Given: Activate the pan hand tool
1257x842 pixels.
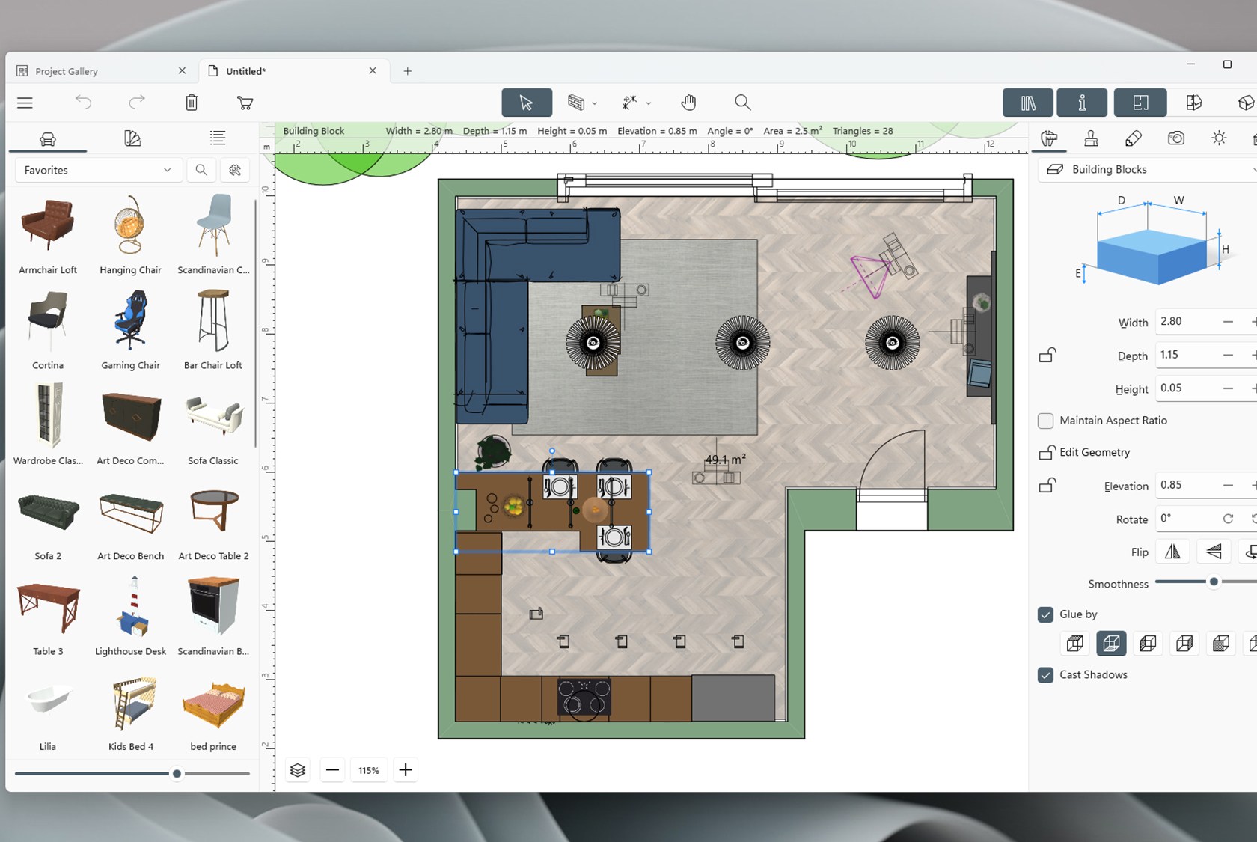Looking at the screenshot, I should click(688, 103).
